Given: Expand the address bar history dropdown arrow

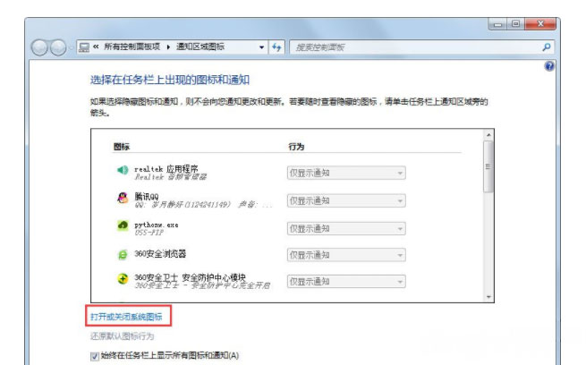Looking at the screenshot, I should coord(261,47).
